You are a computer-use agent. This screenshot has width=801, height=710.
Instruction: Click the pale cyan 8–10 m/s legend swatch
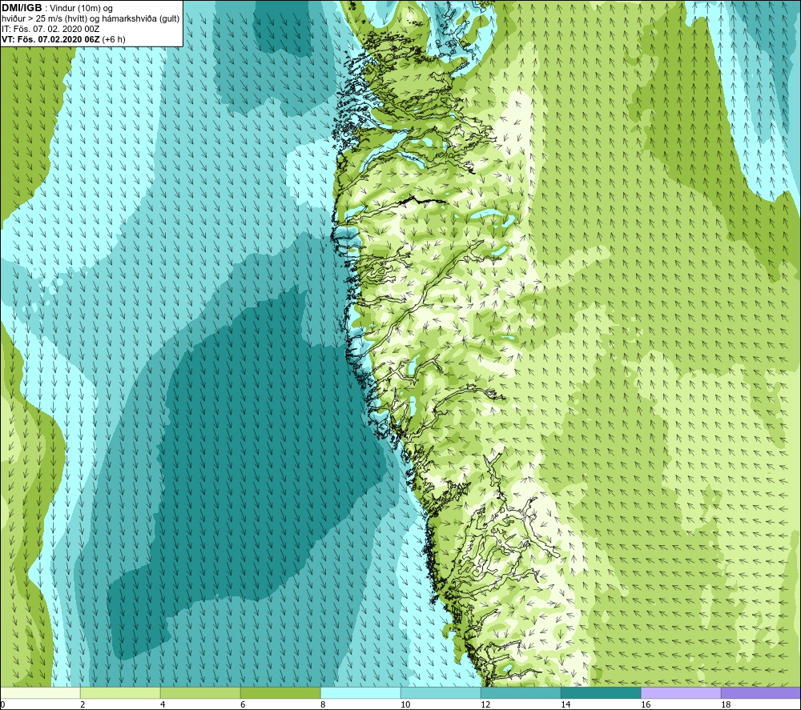(360, 693)
